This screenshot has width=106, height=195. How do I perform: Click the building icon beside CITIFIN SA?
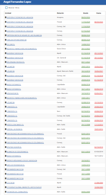[x=6, y=183]
